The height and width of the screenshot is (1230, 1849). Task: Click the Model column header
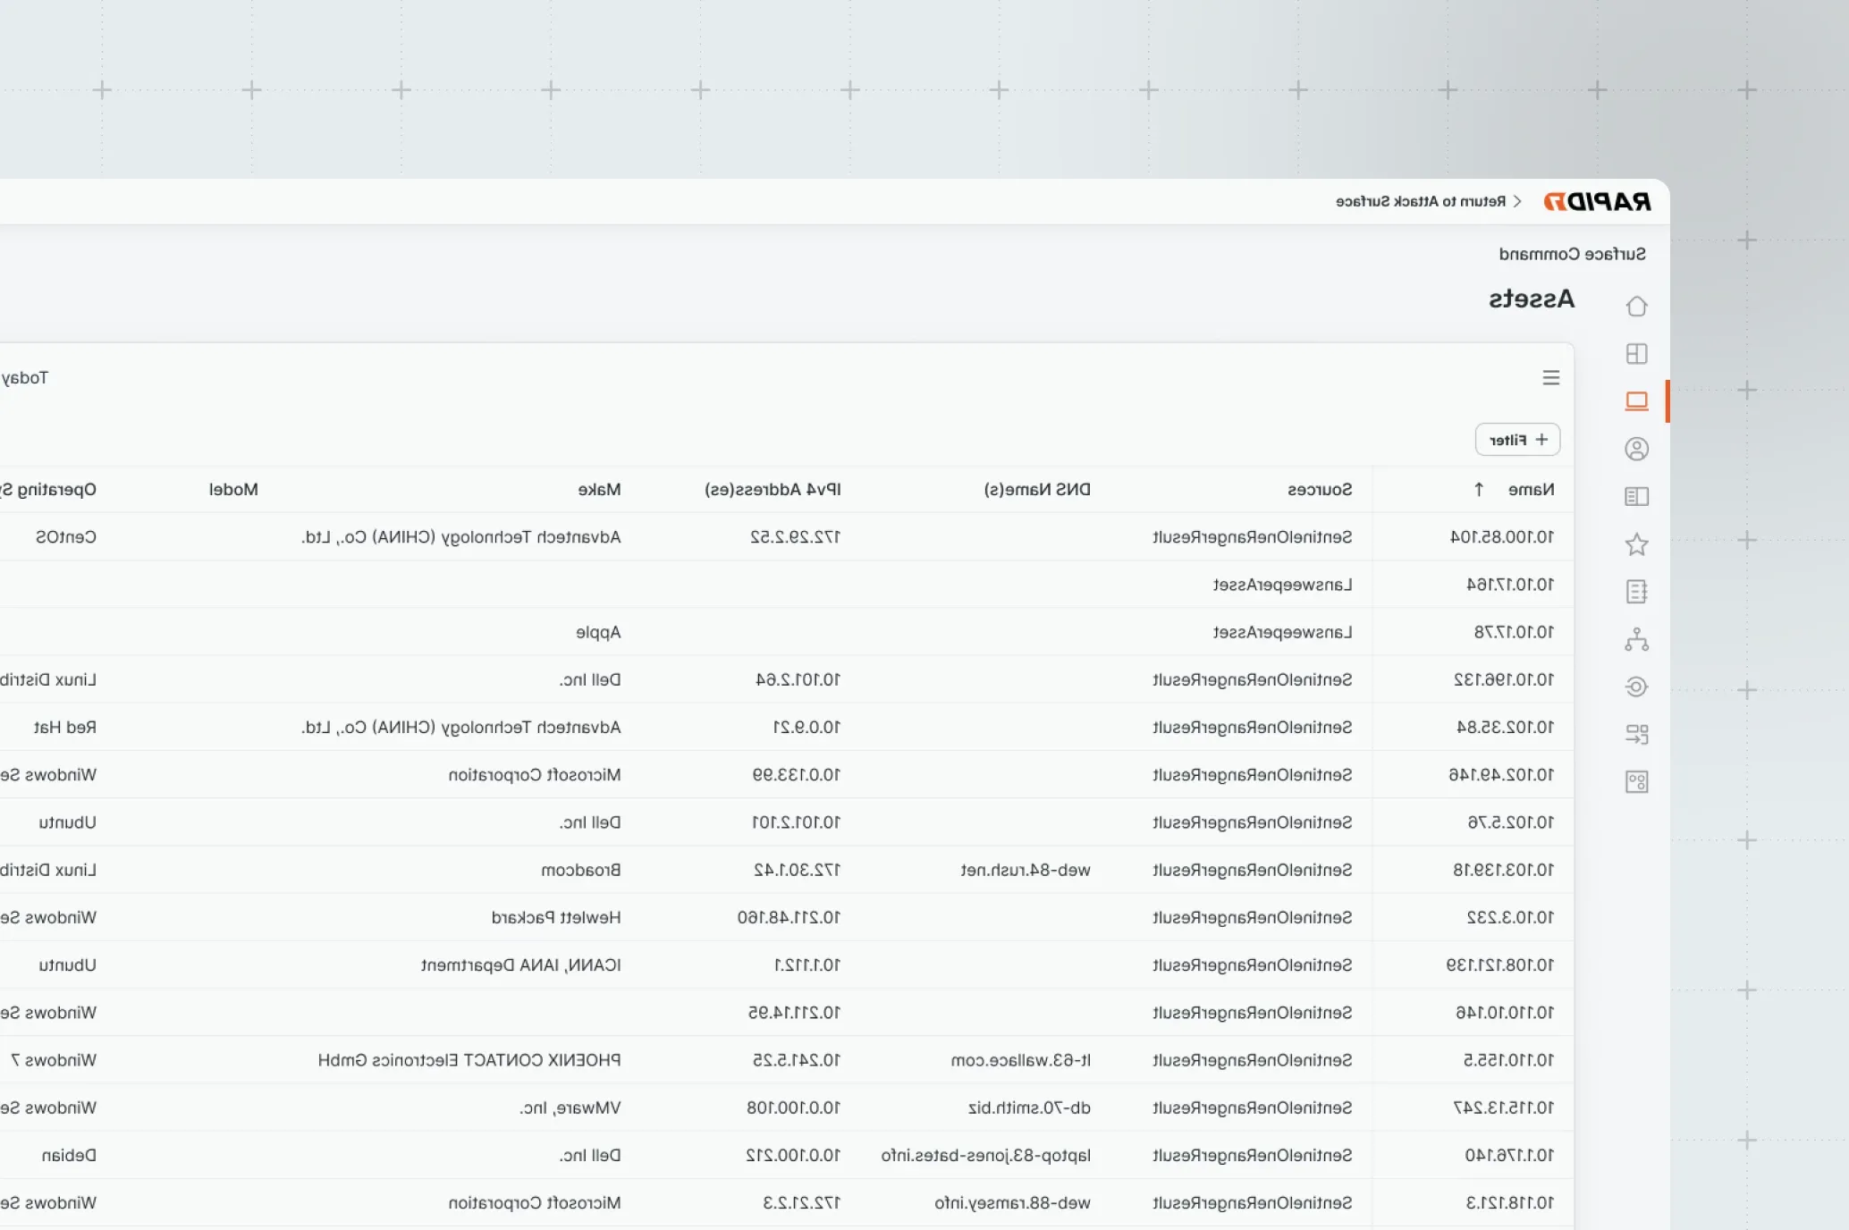coord(233,489)
